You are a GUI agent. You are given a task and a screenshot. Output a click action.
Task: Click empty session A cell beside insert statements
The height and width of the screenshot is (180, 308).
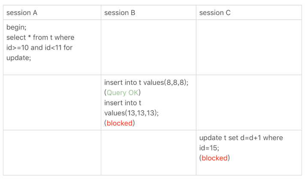pos(52,102)
